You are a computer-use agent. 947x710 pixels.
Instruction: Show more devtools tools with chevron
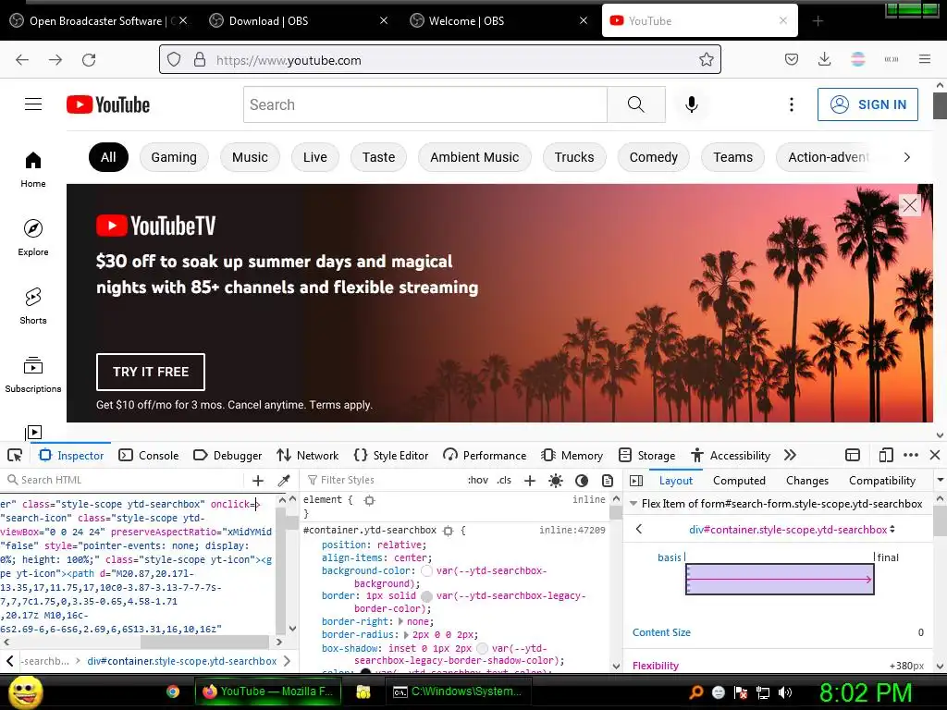[x=790, y=455]
